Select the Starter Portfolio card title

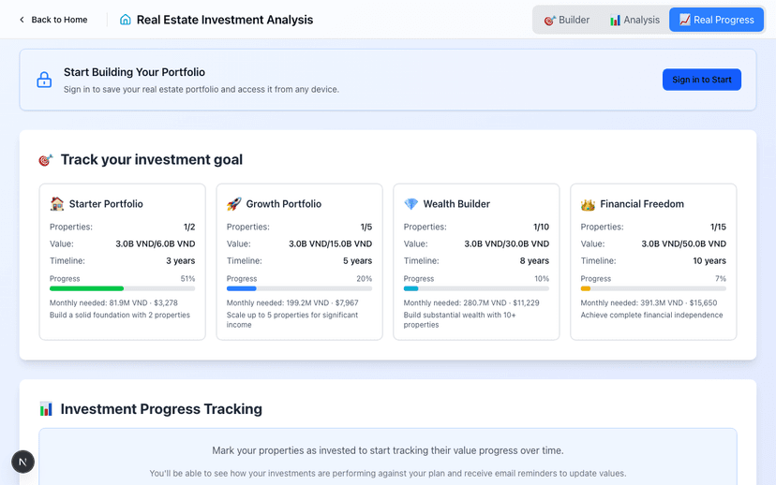coord(106,204)
